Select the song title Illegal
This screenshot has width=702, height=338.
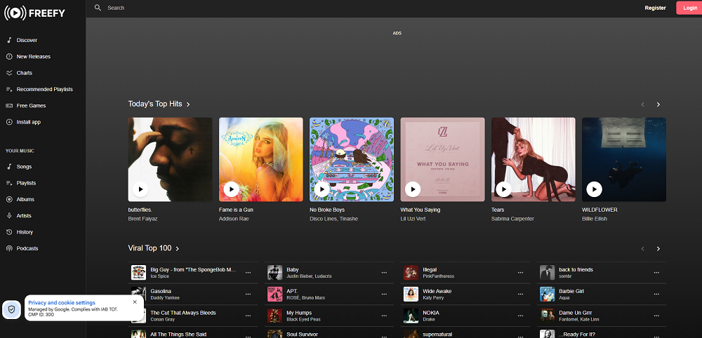click(x=430, y=269)
